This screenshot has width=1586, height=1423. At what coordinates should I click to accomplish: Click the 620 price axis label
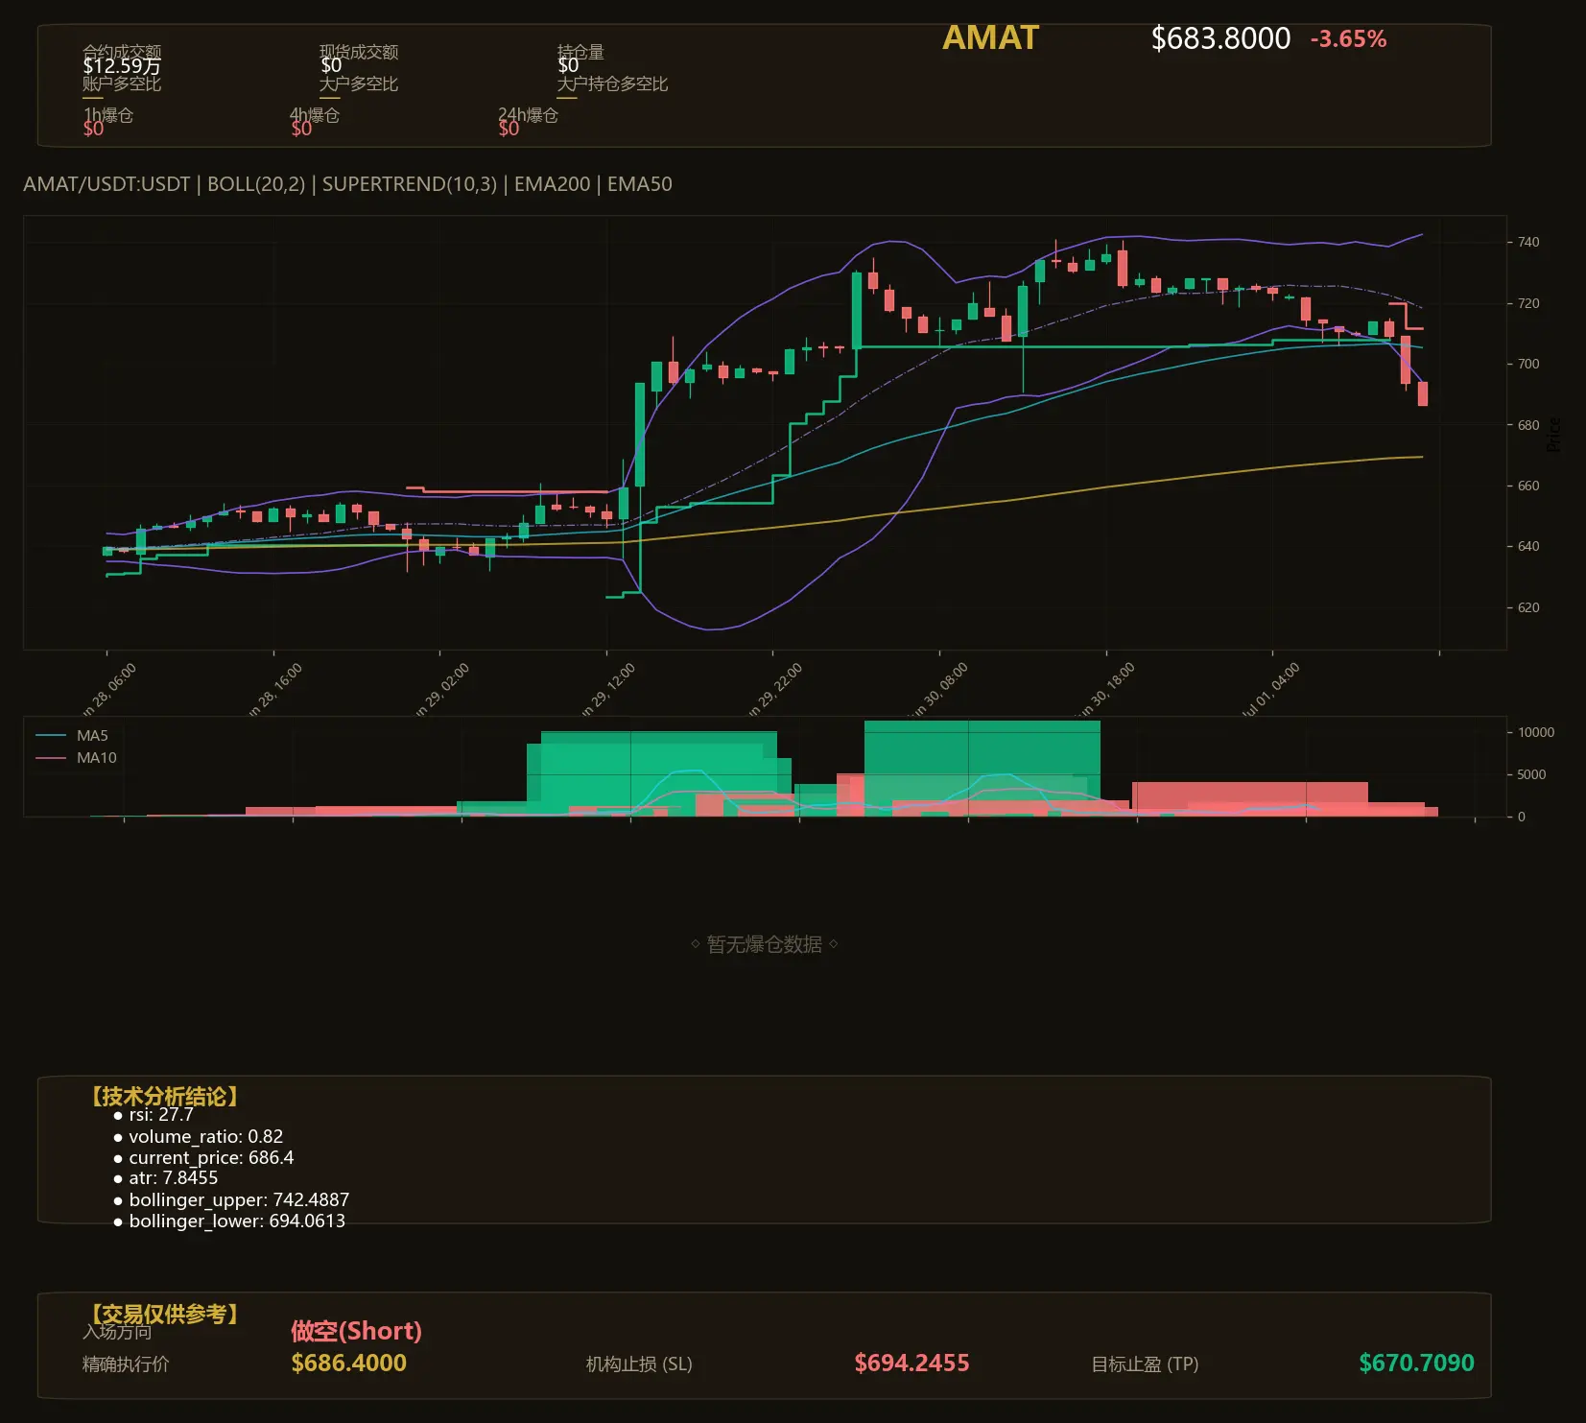click(1528, 608)
